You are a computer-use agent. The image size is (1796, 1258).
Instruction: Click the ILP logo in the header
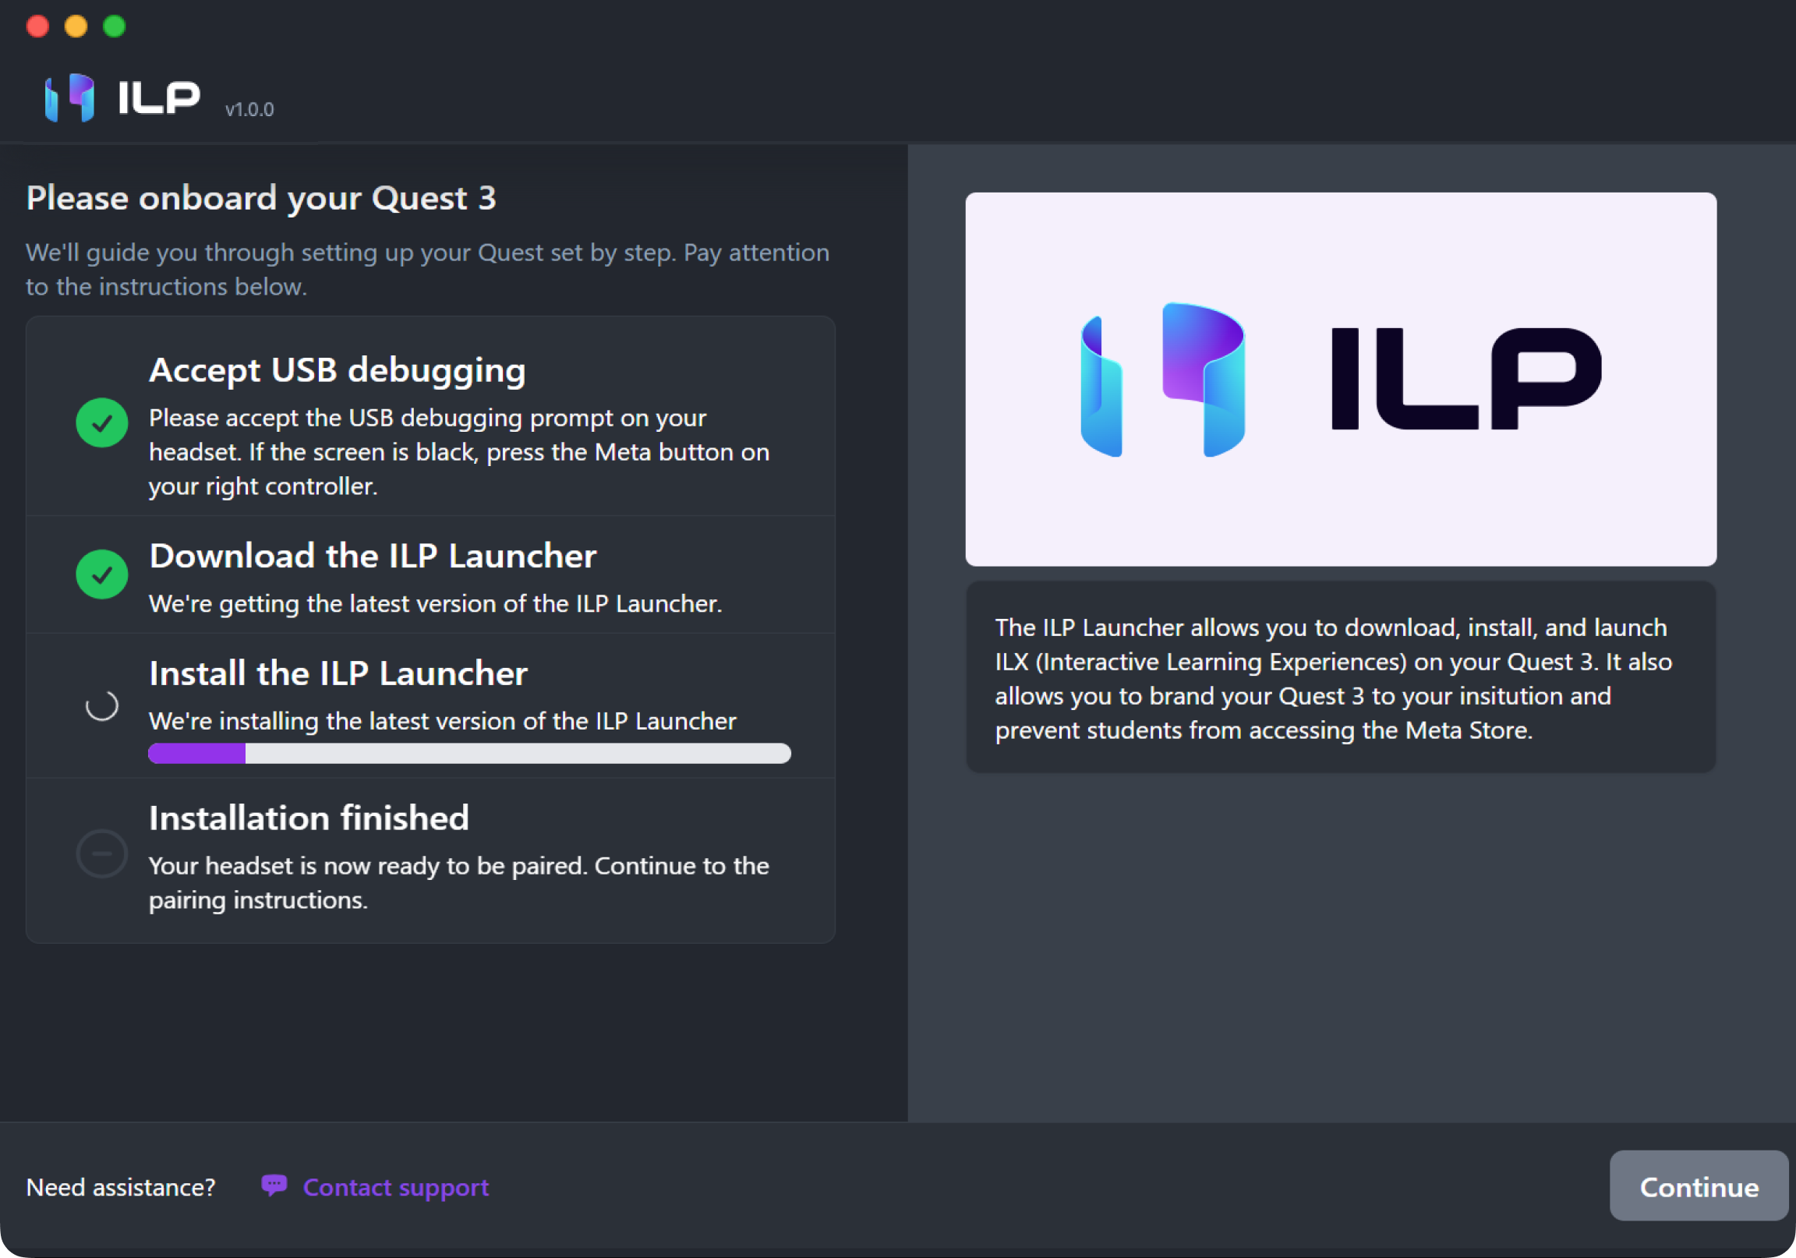tap(123, 97)
